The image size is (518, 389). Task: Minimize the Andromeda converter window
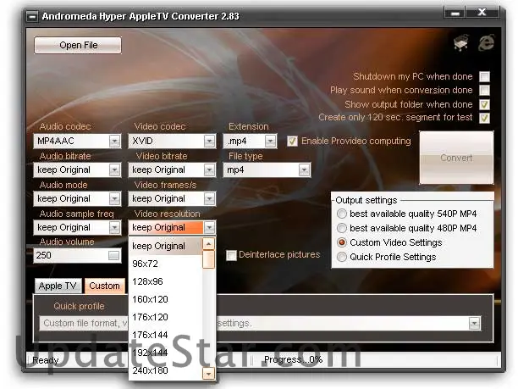tap(455, 13)
